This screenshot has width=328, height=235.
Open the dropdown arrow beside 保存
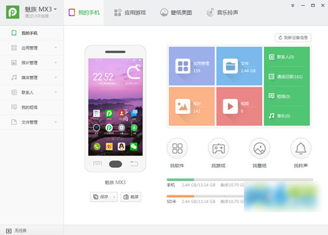(115, 197)
